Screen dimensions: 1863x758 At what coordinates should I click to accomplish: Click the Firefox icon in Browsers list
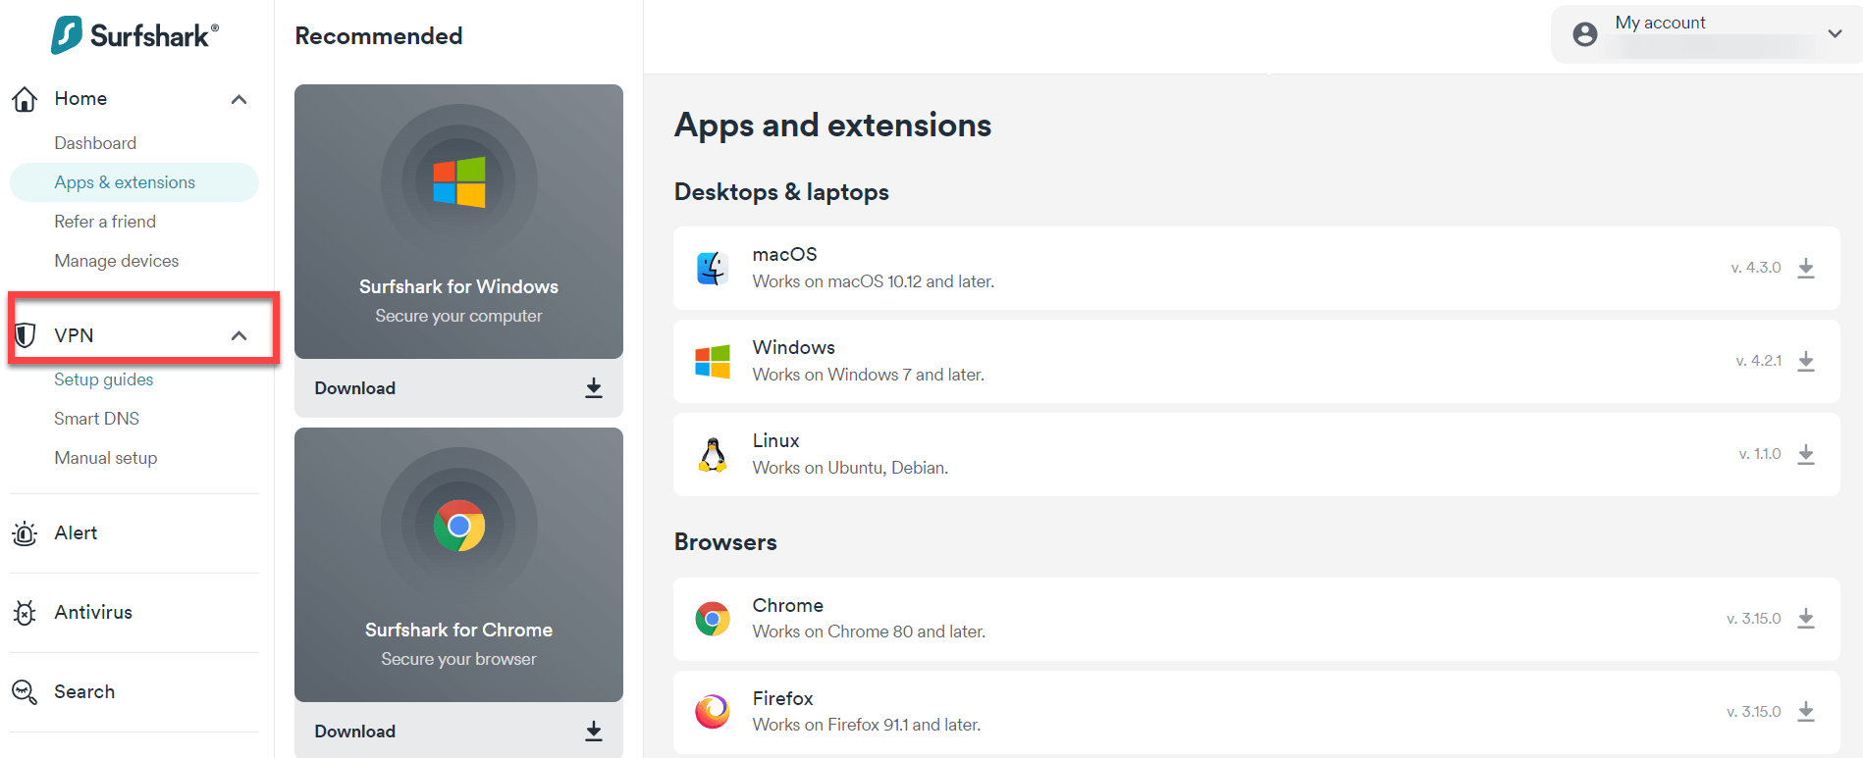(x=713, y=712)
